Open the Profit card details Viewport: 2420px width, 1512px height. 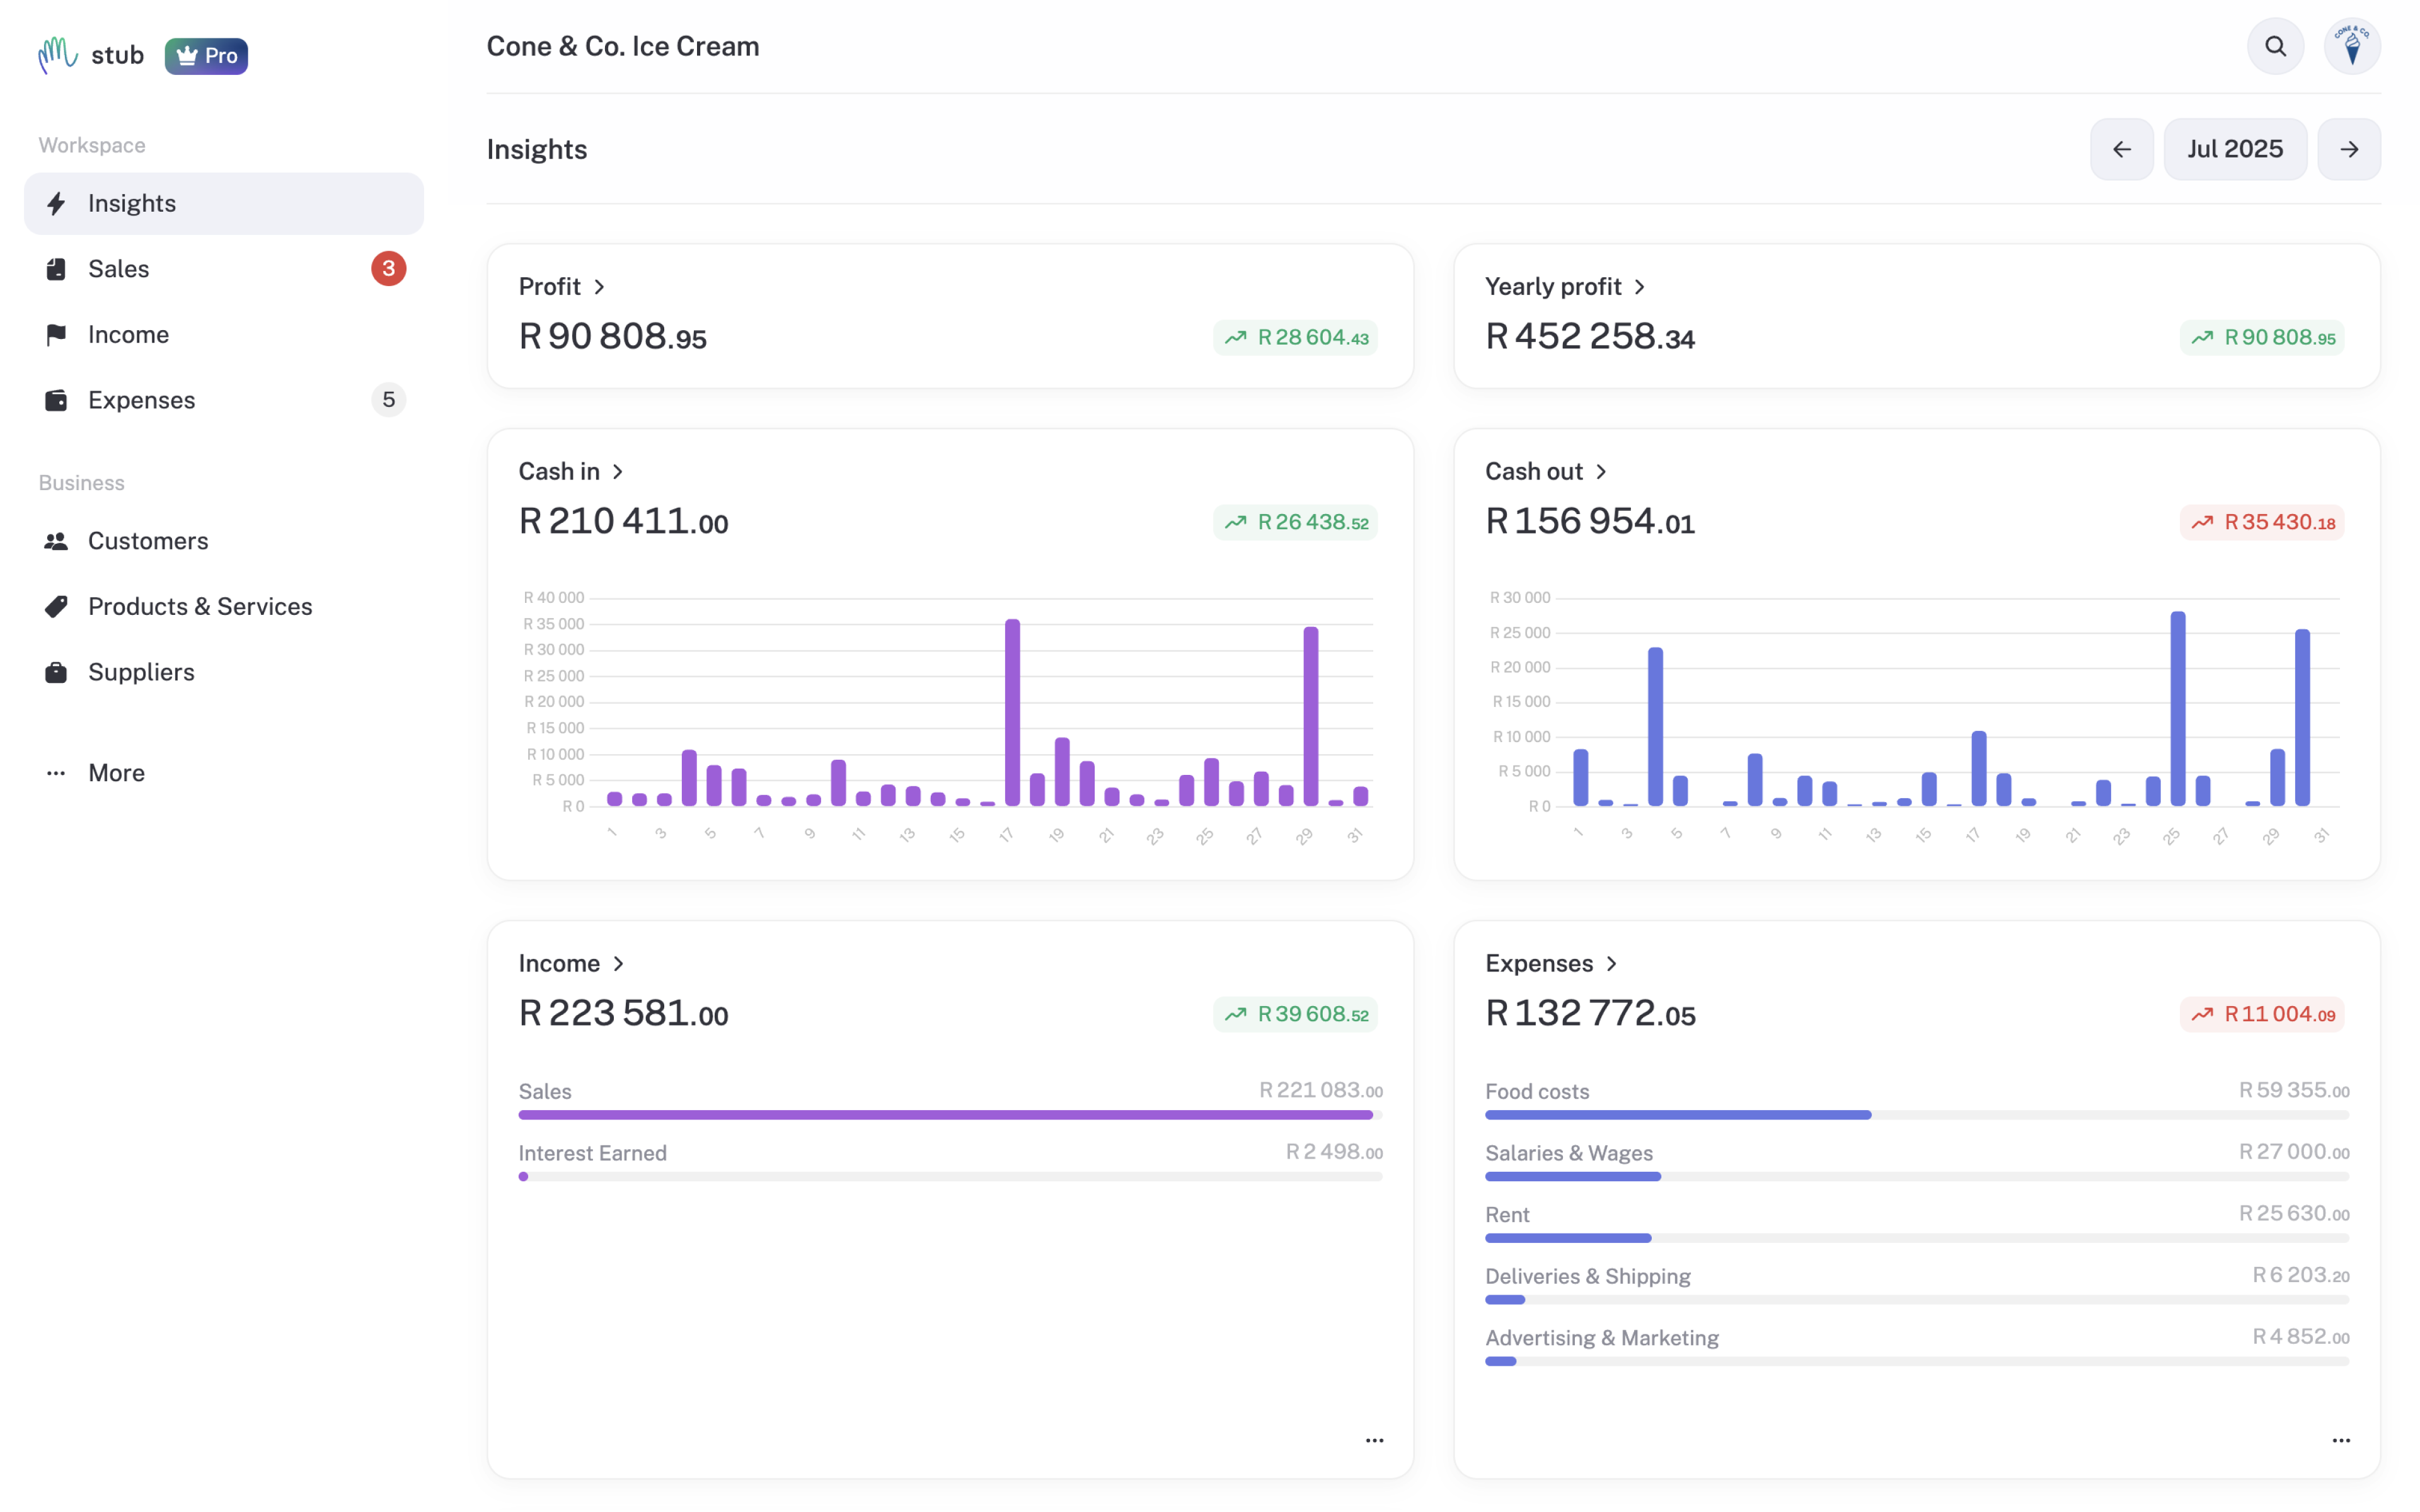coord(562,287)
